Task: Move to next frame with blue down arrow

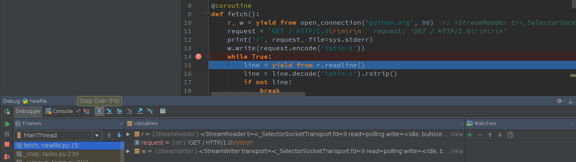Action: (x=119, y=135)
